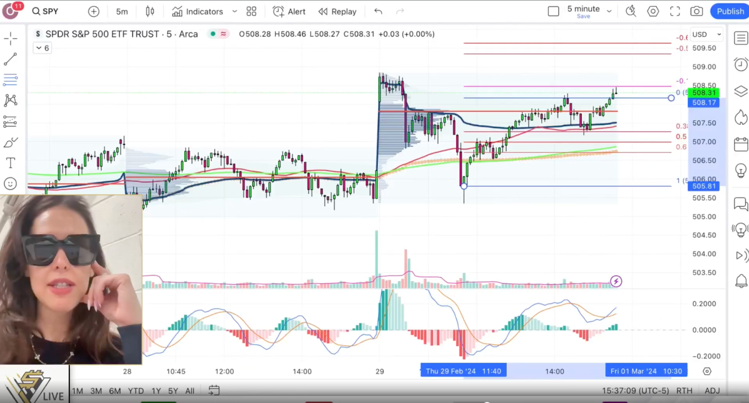Select the 1M date range
The image size is (749, 403).
(78, 391)
